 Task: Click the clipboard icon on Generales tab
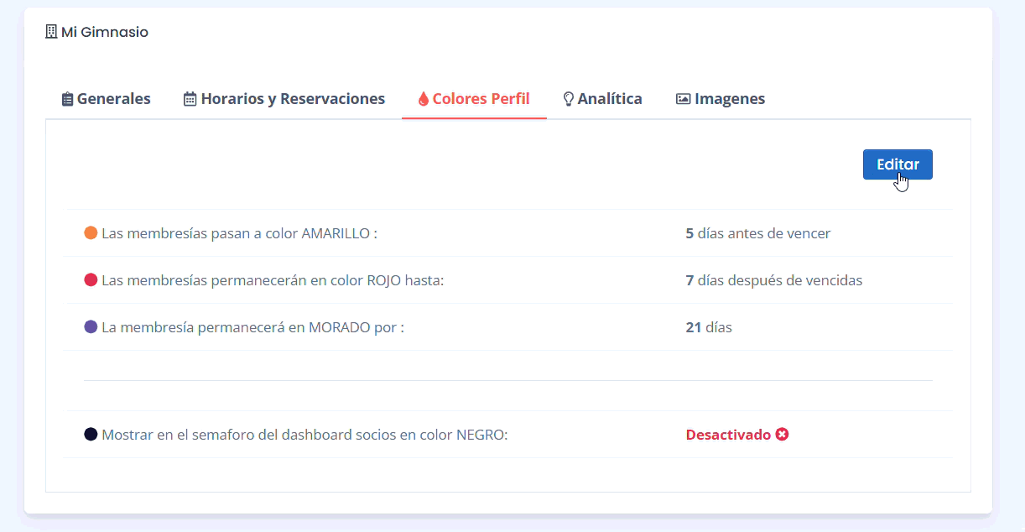[67, 99]
